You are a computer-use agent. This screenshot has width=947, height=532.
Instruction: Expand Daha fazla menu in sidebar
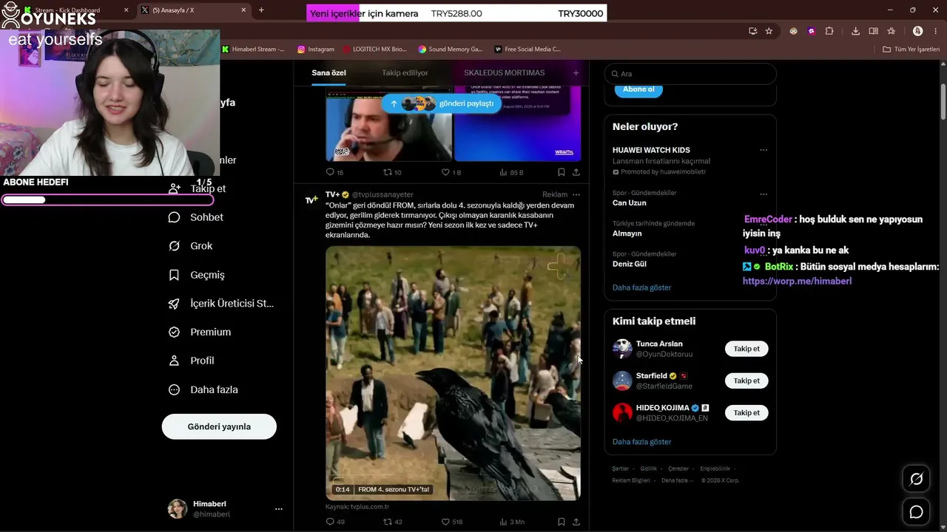click(x=203, y=389)
